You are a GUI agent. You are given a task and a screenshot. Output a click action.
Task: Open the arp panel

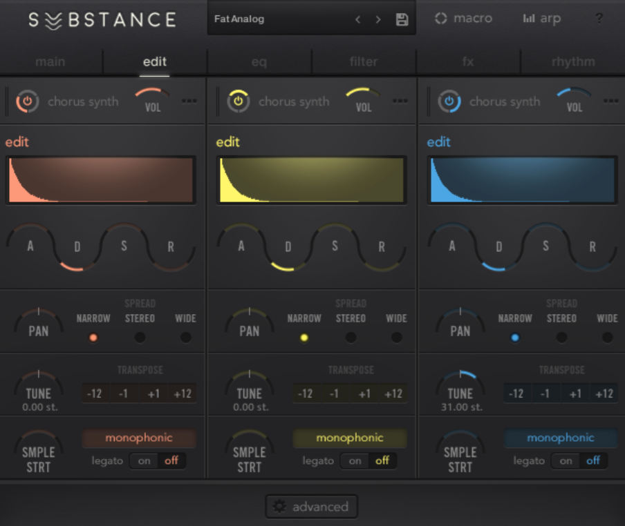tap(542, 19)
